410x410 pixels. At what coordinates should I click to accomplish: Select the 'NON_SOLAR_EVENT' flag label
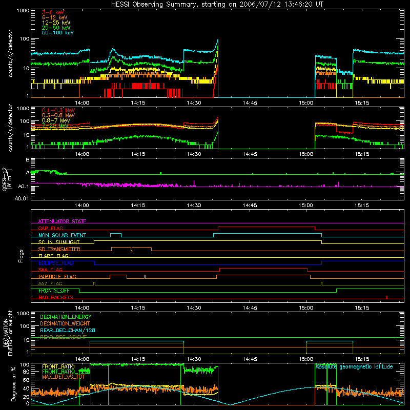pyautogui.click(x=62, y=235)
